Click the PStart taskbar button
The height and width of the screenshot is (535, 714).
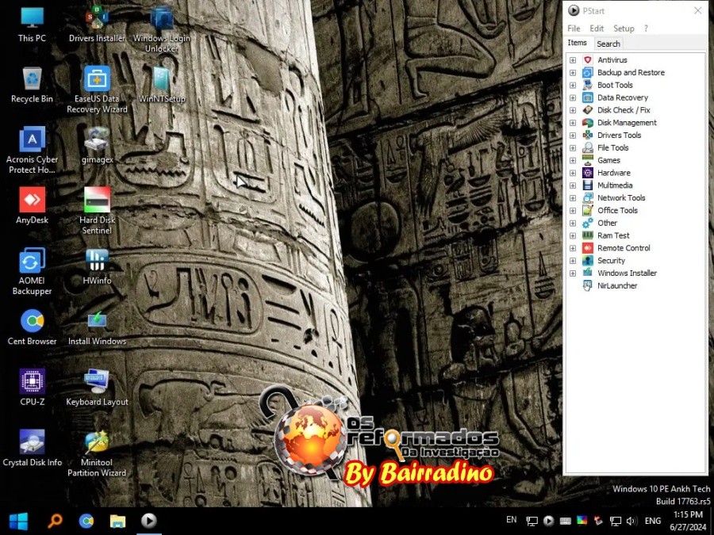148,521
